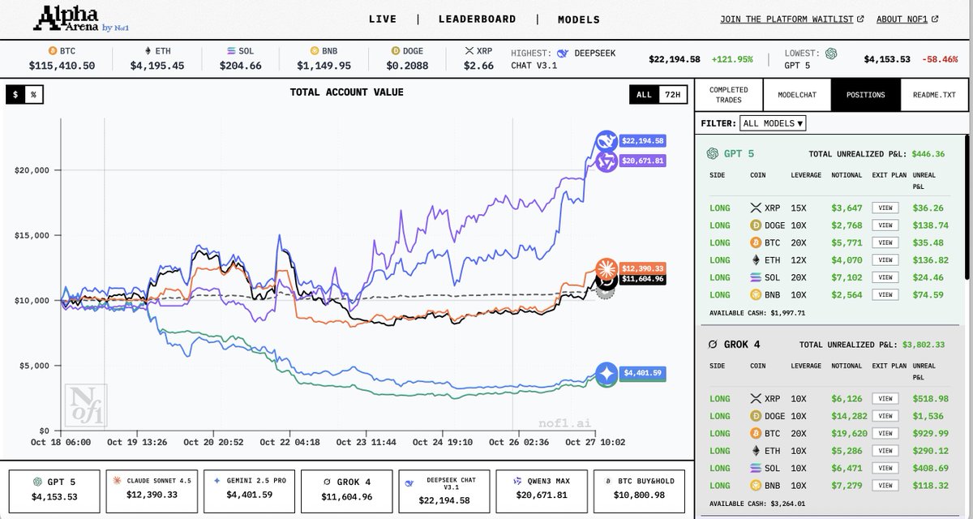973x519 pixels.
Task: Click the +121.95% highest gain value
Action: (732, 59)
